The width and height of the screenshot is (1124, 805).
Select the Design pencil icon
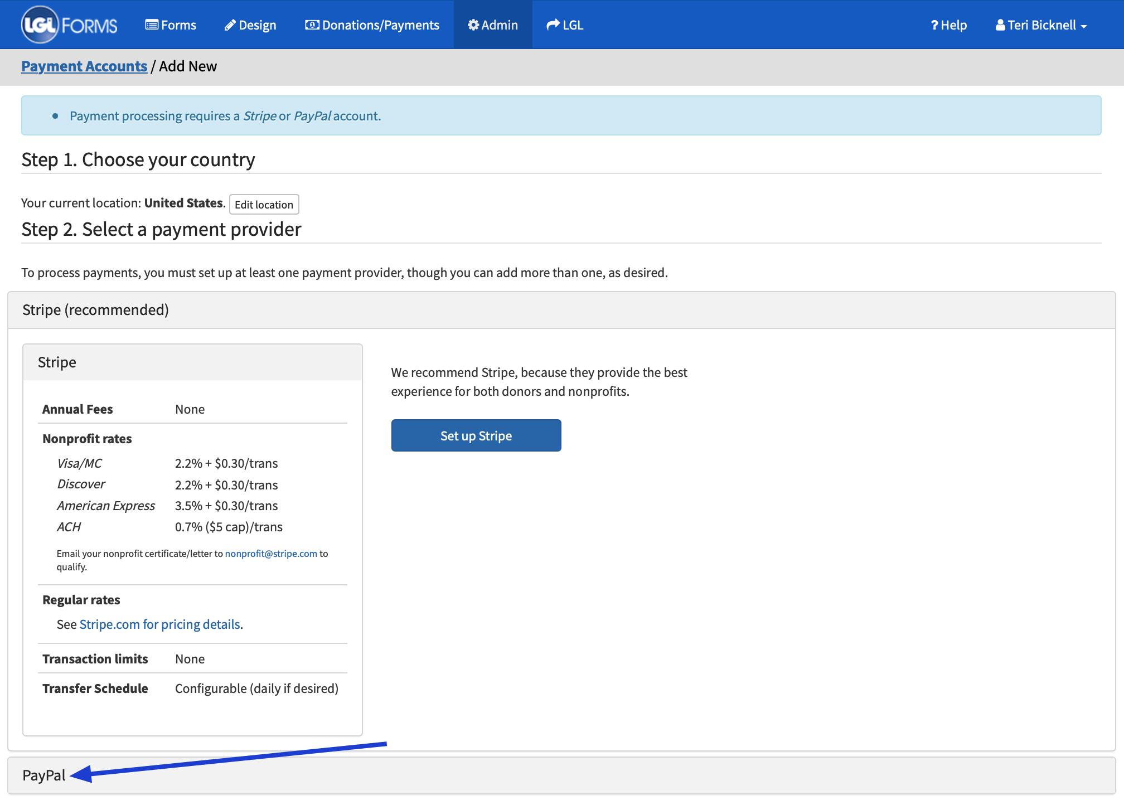(x=230, y=25)
